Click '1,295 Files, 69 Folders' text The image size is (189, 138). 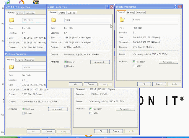(x=100, y=94)
